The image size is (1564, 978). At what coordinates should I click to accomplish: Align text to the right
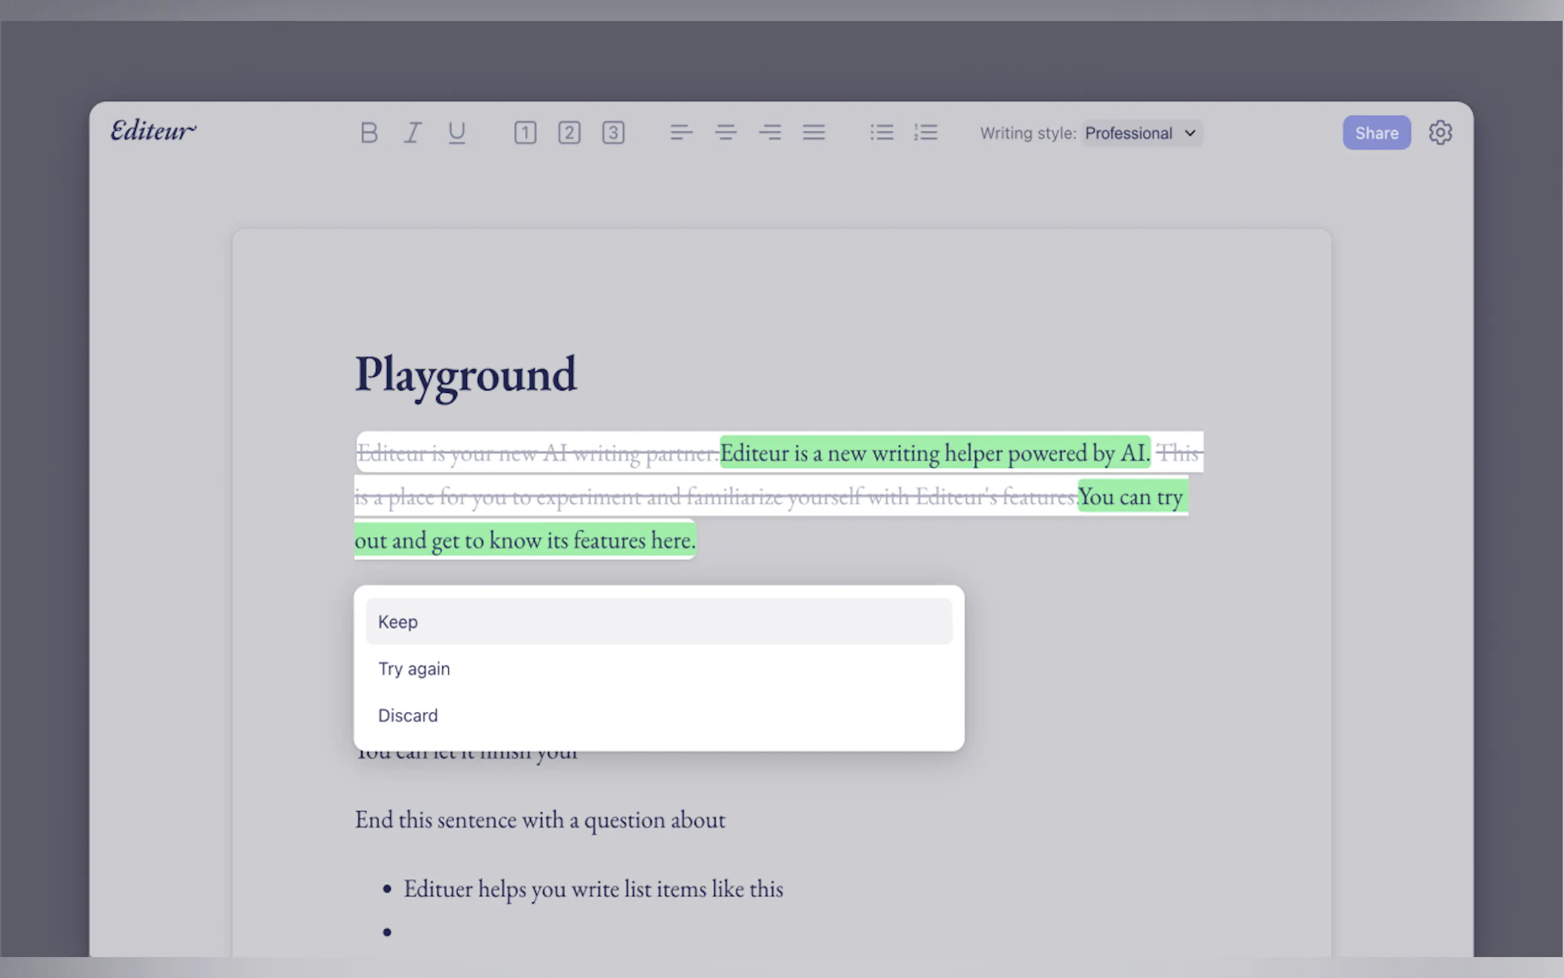(x=770, y=132)
